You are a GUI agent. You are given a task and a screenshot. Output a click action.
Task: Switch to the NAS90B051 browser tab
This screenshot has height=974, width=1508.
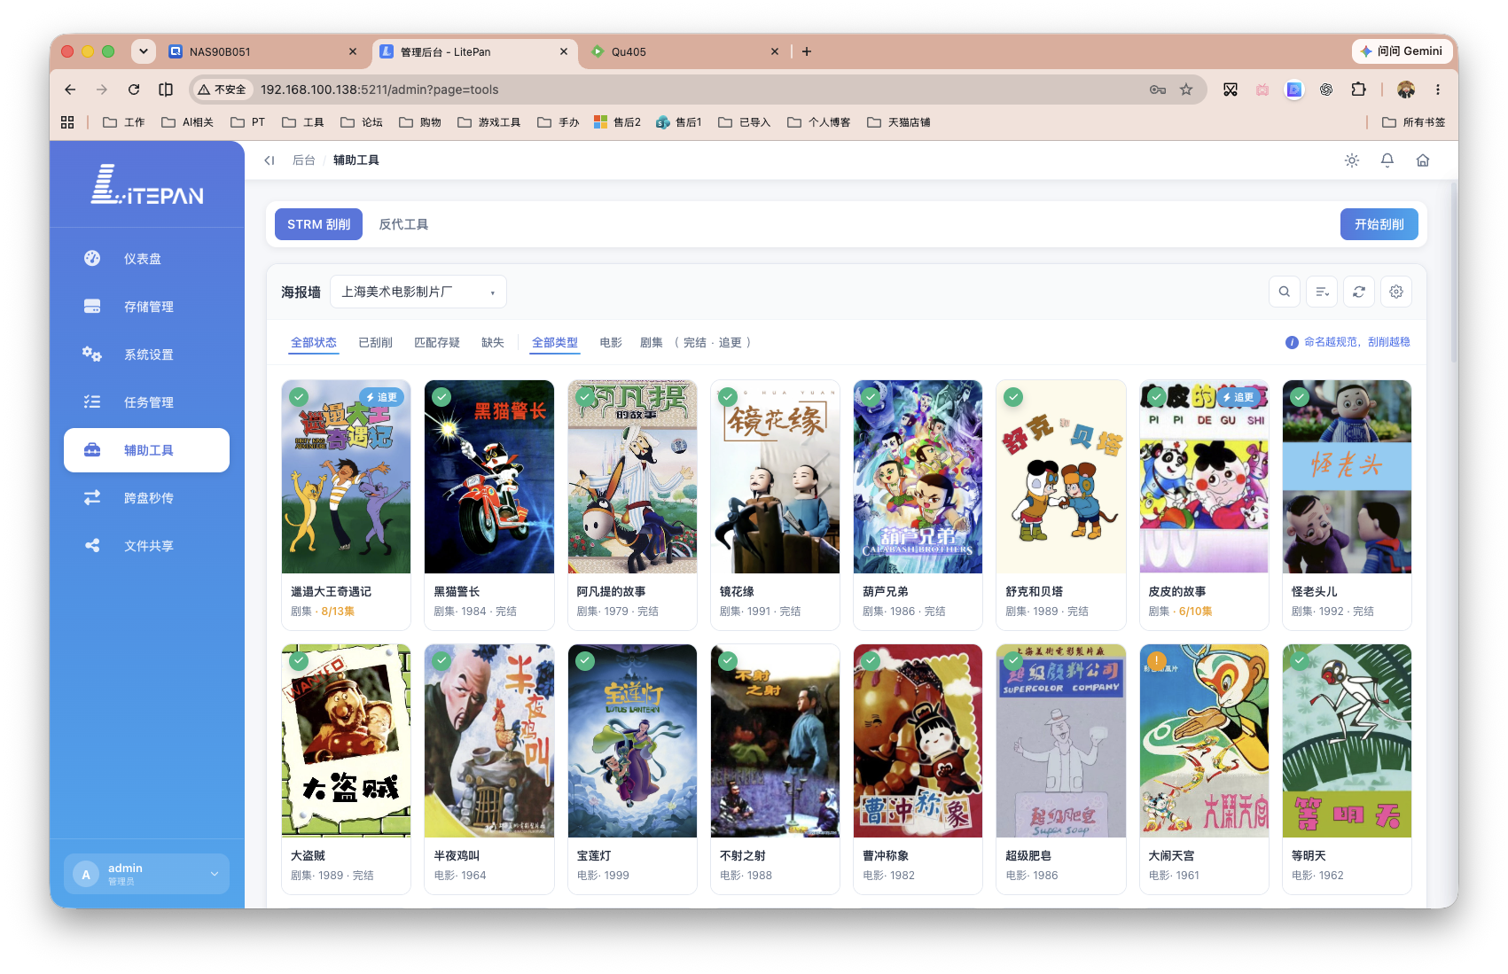(262, 51)
